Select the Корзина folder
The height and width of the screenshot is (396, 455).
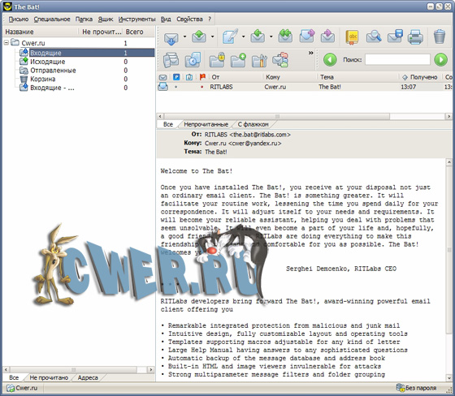(x=42, y=79)
